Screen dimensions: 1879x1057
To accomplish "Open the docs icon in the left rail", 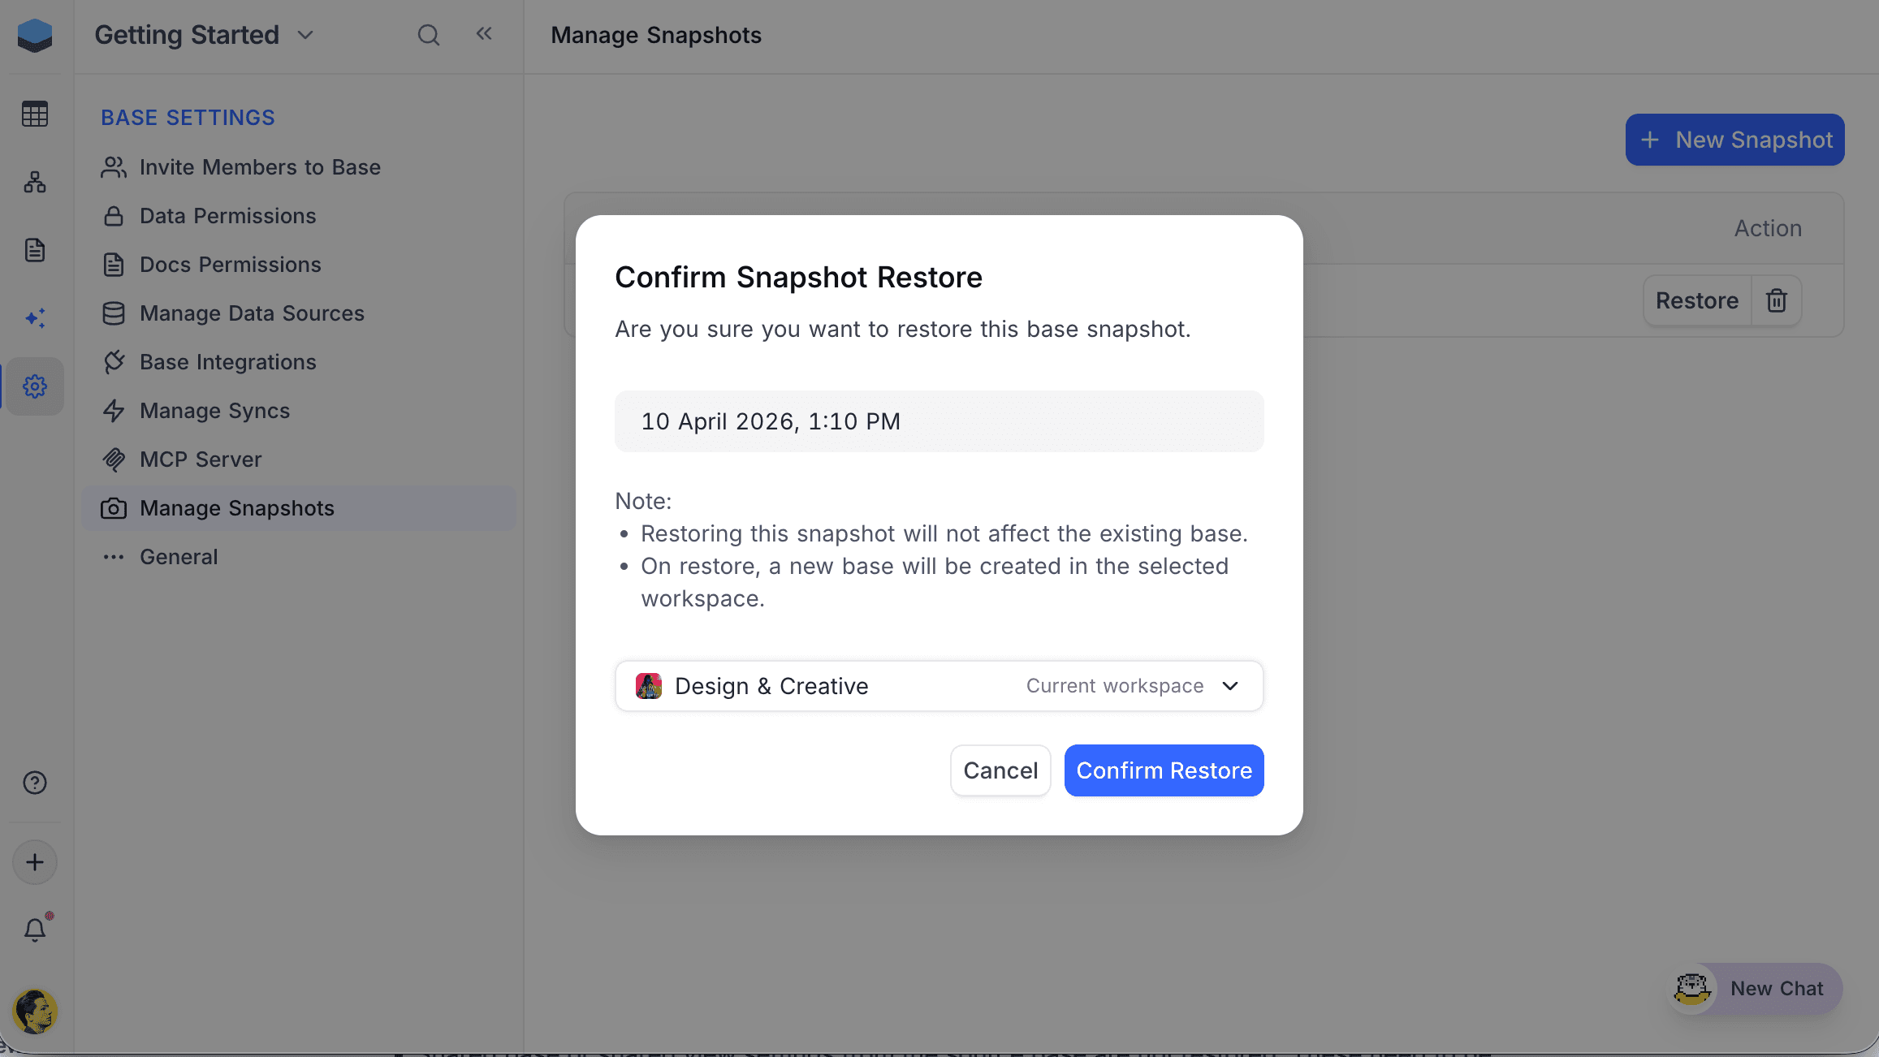I will (35, 250).
